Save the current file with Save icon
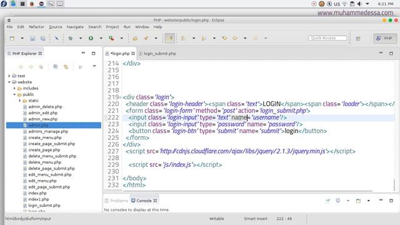 32,38
